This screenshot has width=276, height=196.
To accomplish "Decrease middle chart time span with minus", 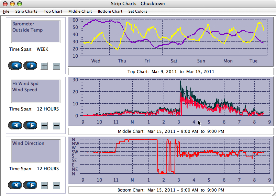I will tap(57, 126).
